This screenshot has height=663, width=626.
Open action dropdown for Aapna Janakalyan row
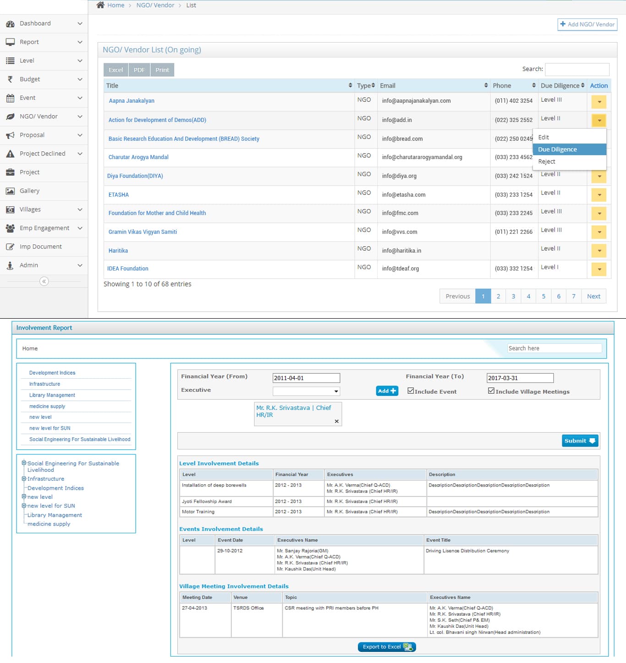[x=599, y=102]
